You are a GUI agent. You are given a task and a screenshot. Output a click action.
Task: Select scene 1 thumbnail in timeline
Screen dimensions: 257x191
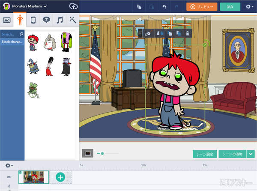click(x=34, y=177)
